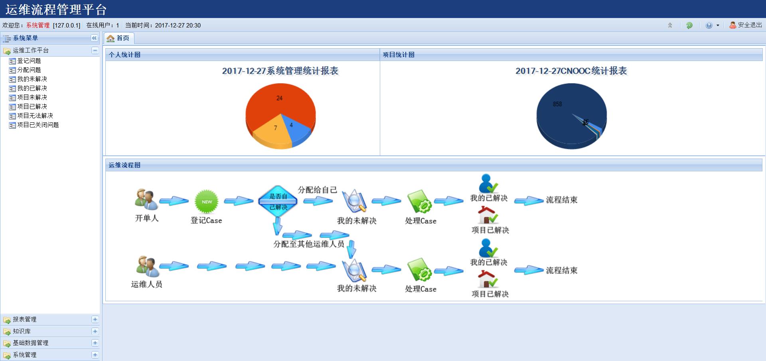Expand the 报表管理 section
Viewport: 766px width, 361px height.
click(95, 320)
